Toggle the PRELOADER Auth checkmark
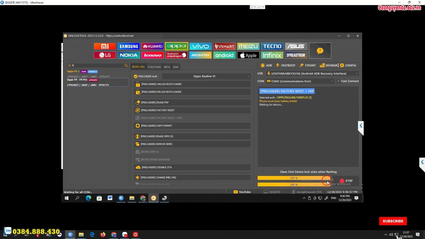Image resolution: width=425 pixels, height=239 pixels. 136,76
